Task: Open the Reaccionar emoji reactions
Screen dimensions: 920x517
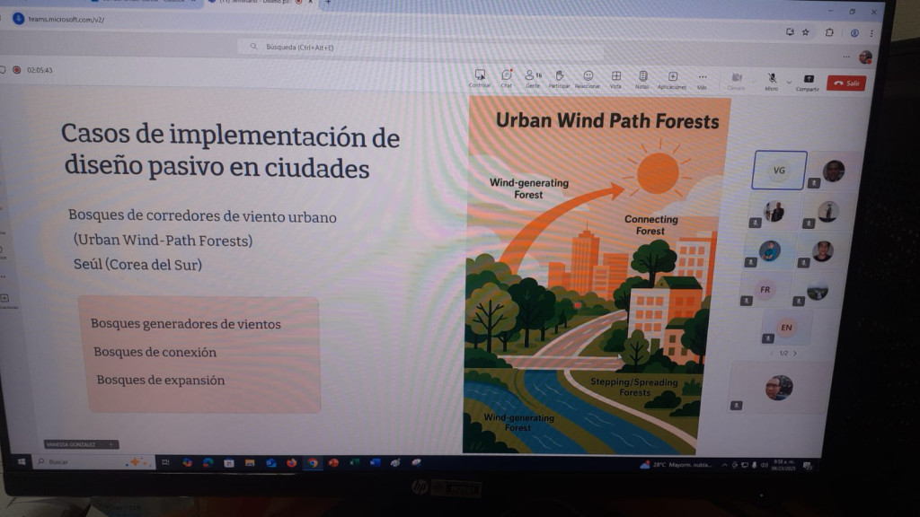Action: tap(588, 78)
